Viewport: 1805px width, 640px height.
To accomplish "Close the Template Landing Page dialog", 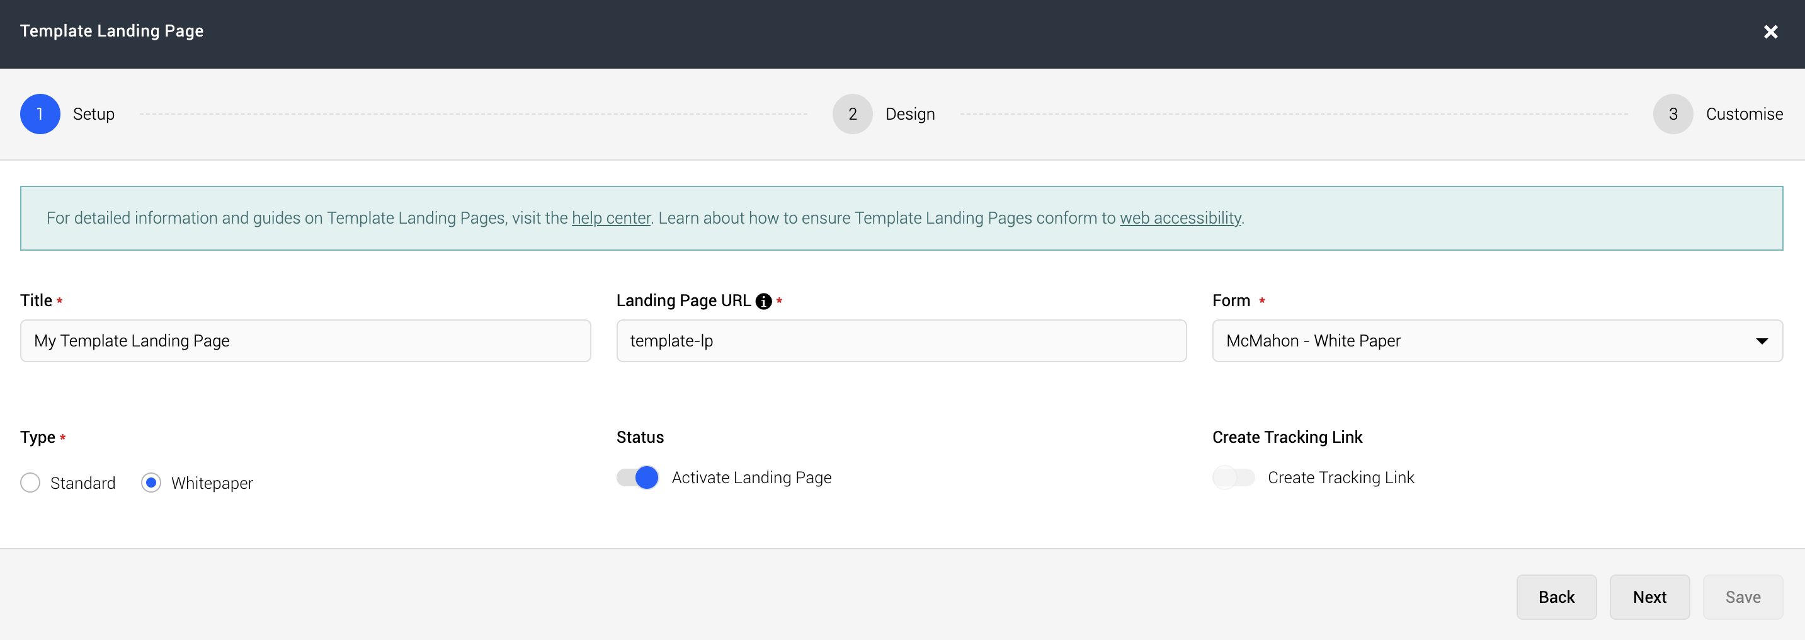I will [x=1770, y=31].
